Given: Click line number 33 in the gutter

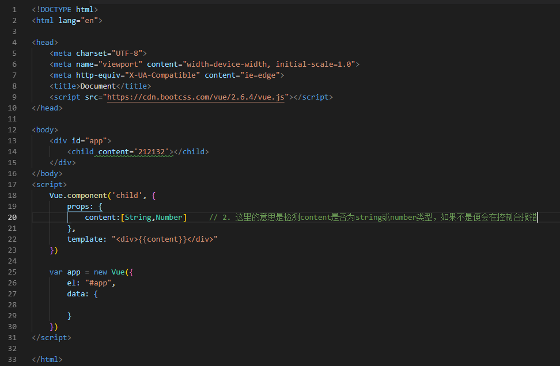Looking at the screenshot, I should [x=12, y=359].
